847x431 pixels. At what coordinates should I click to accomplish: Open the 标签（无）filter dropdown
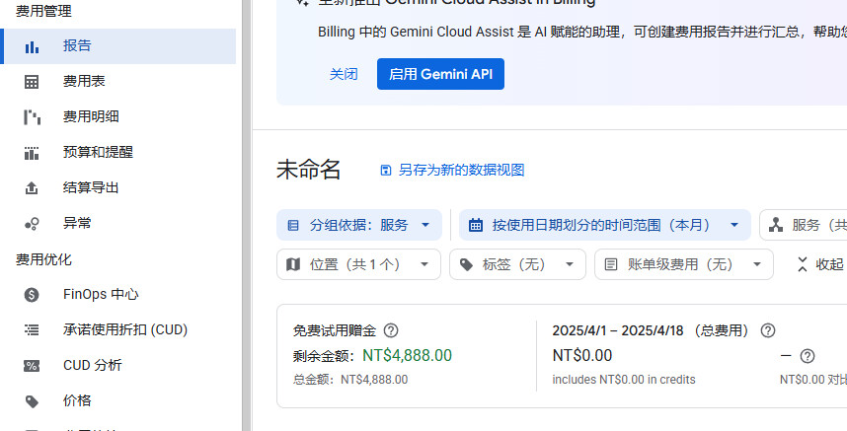tap(517, 264)
